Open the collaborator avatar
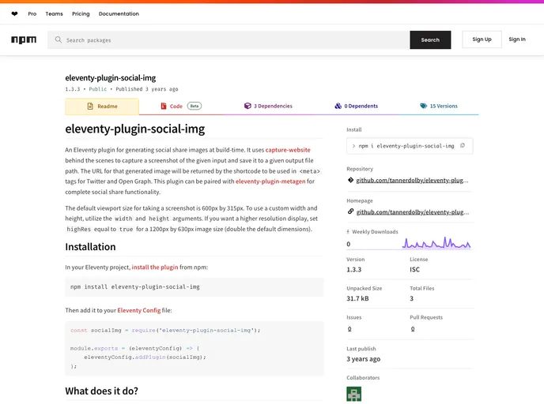544x404 pixels. click(354, 394)
